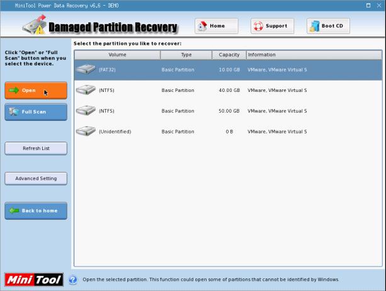The height and width of the screenshot is (291, 386).
Task: Select the 40.00 GB capacity cell
Action: point(229,90)
